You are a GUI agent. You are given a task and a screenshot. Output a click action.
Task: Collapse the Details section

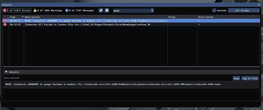[x=6, y=72]
